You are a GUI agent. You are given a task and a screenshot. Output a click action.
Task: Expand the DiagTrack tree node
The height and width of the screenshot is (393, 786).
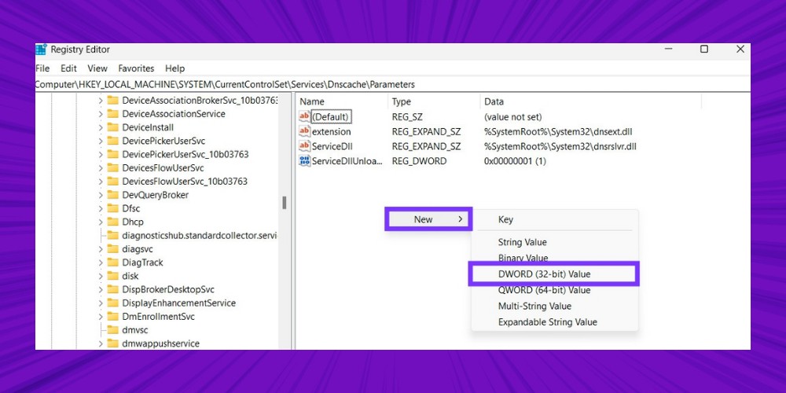[x=101, y=263]
